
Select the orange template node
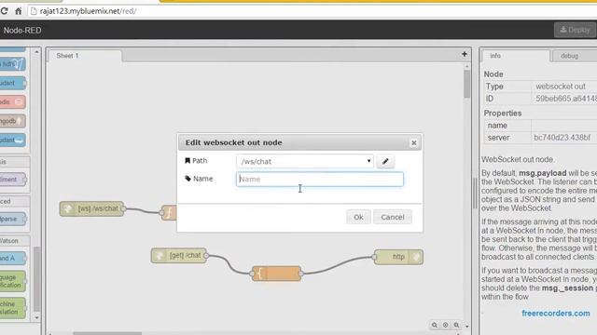(276, 274)
